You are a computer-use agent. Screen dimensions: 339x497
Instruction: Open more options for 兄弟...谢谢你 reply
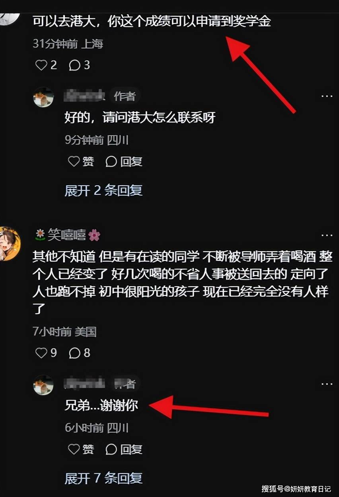coord(327,384)
